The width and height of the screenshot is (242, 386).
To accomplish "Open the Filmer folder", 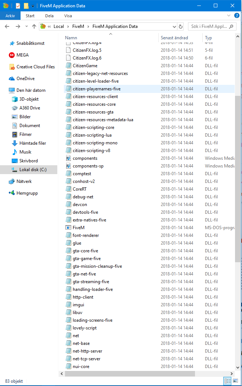I will point(22,134).
